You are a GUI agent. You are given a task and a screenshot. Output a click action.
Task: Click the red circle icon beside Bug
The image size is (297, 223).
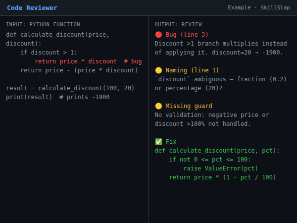(x=158, y=34)
